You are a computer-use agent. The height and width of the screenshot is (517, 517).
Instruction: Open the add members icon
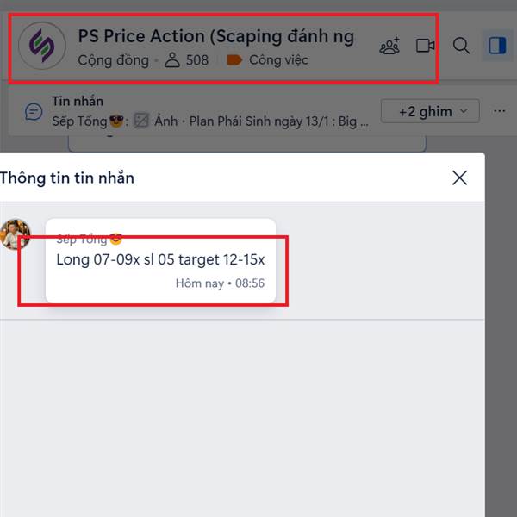point(389,46)
